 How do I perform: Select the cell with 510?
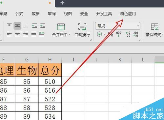pos(50,81)
